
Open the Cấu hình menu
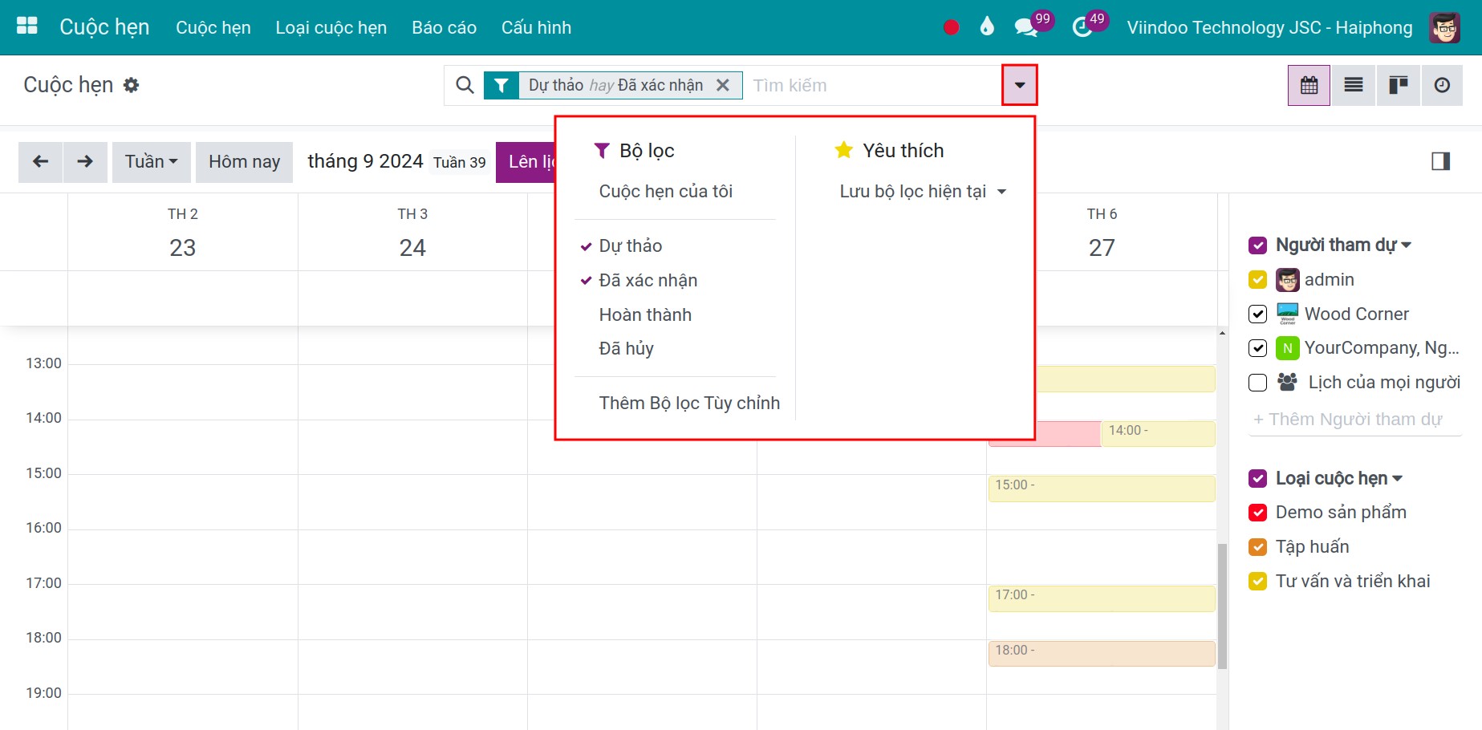[x=537, y=27]
